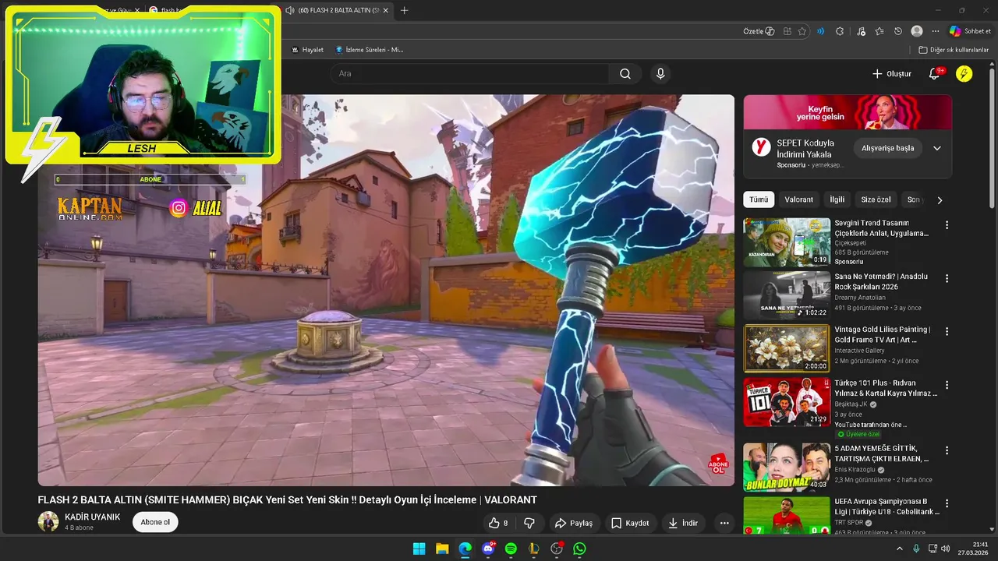
Task: Play the main Smite Hammer video
Action: tap(386, 291)
